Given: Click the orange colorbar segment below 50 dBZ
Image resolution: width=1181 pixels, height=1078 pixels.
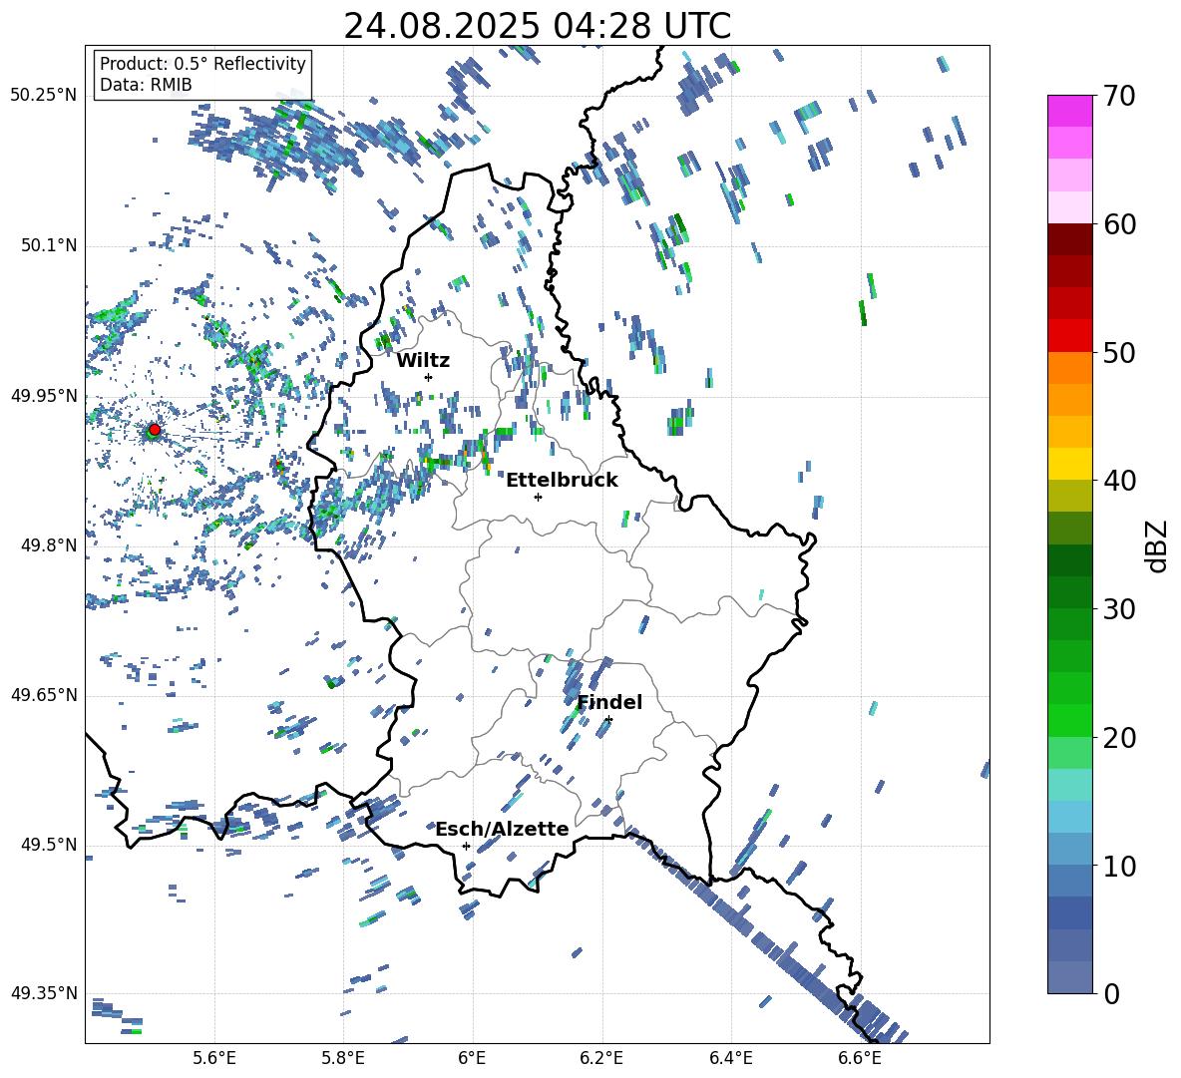Looking at the screenshot, I should click(1069, 368).
